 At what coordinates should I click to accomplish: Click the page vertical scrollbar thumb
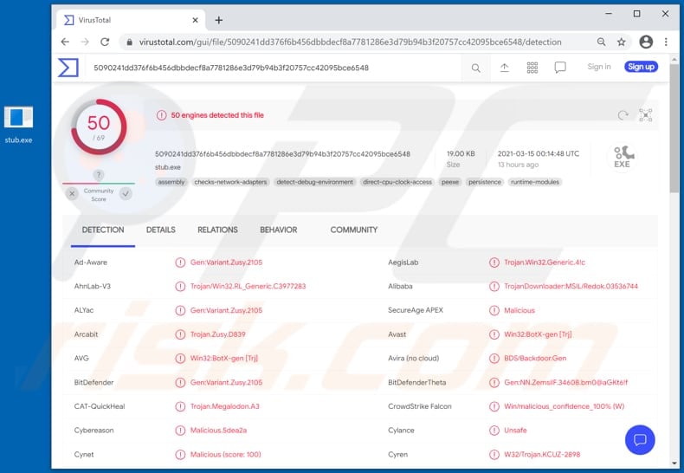pos(674,129)
